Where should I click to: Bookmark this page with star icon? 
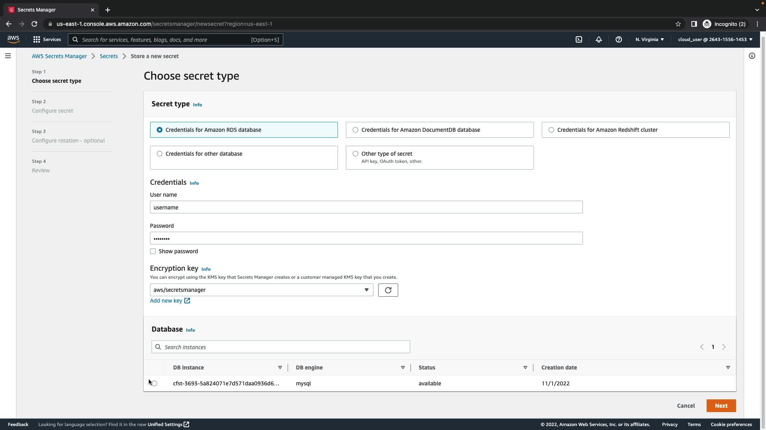(678, 24)
